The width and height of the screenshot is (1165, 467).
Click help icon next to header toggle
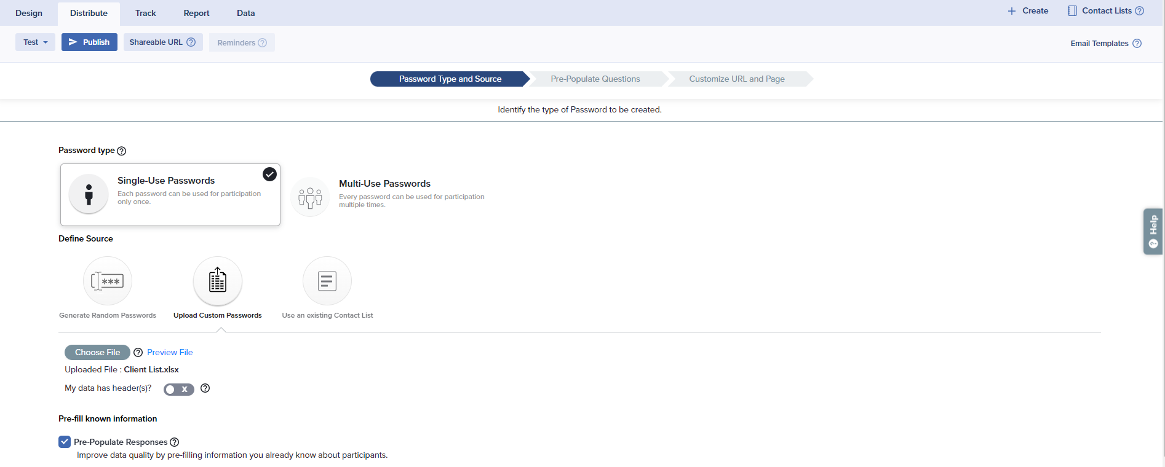pos(205,388)
